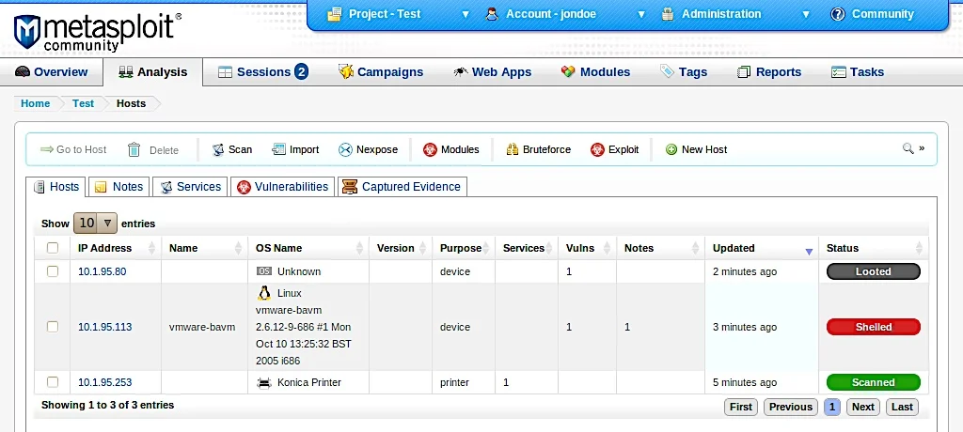Click the Reports tab icon
The width and height of the screenshot is (963, 432).
click(744, 71)
